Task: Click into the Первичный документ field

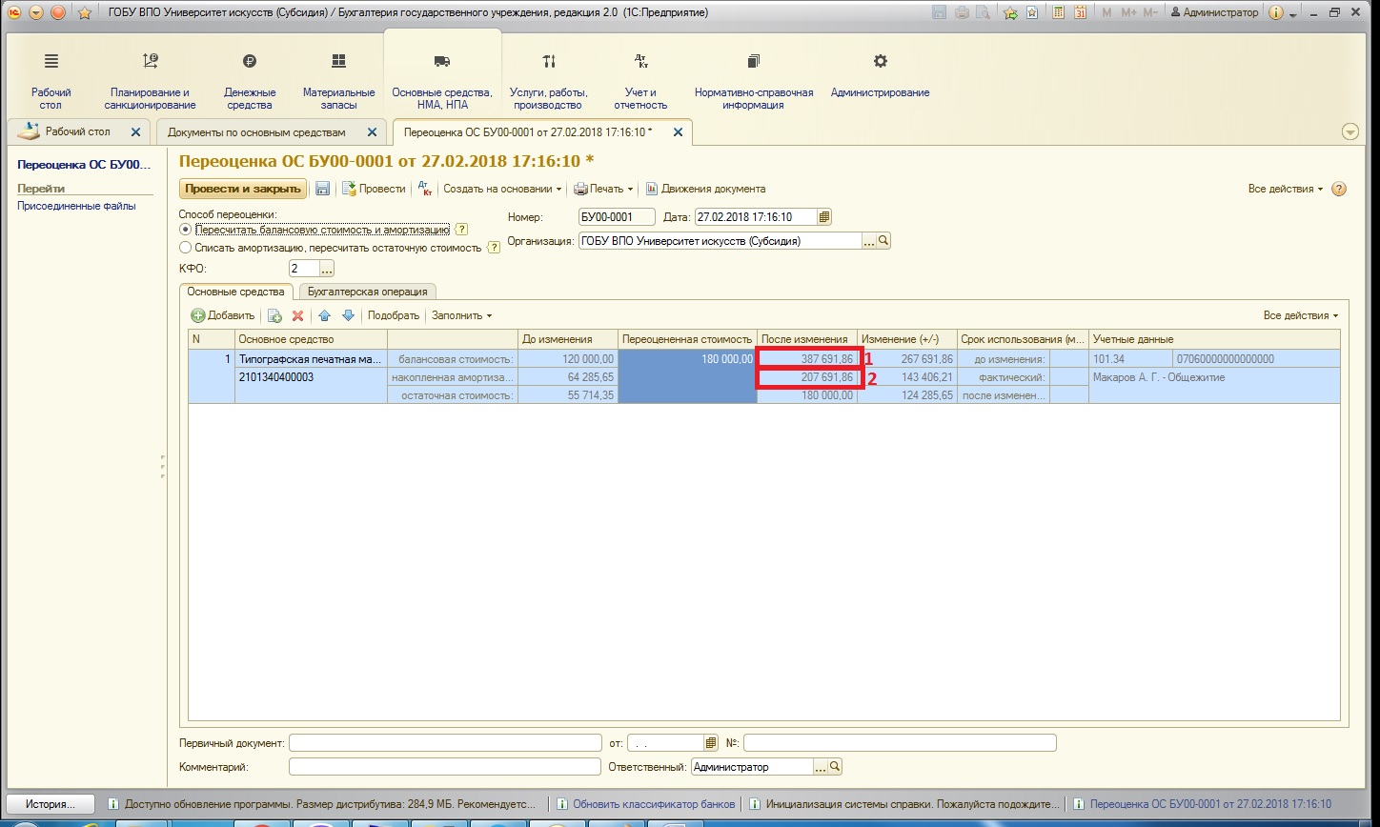Action: (x=445, y=742)
